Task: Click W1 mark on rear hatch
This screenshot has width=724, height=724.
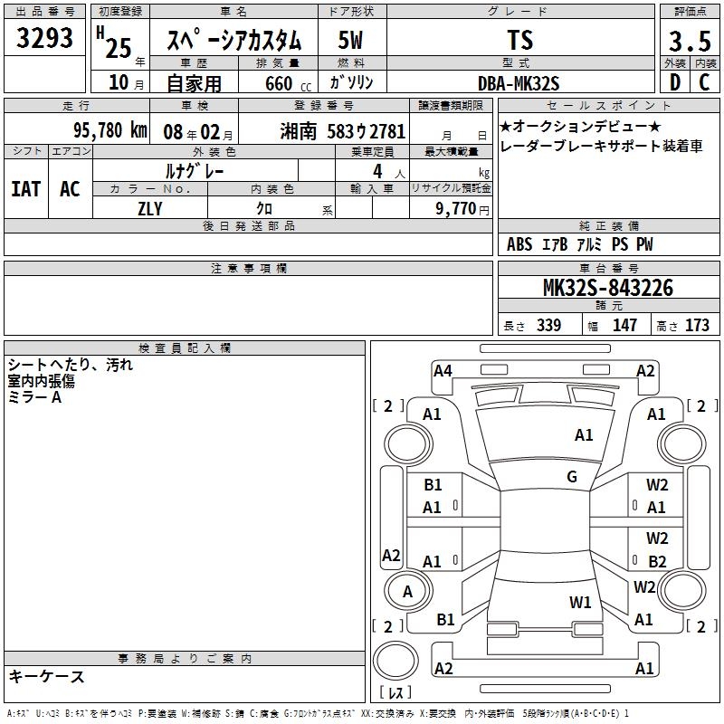Action: pos(580,602)
